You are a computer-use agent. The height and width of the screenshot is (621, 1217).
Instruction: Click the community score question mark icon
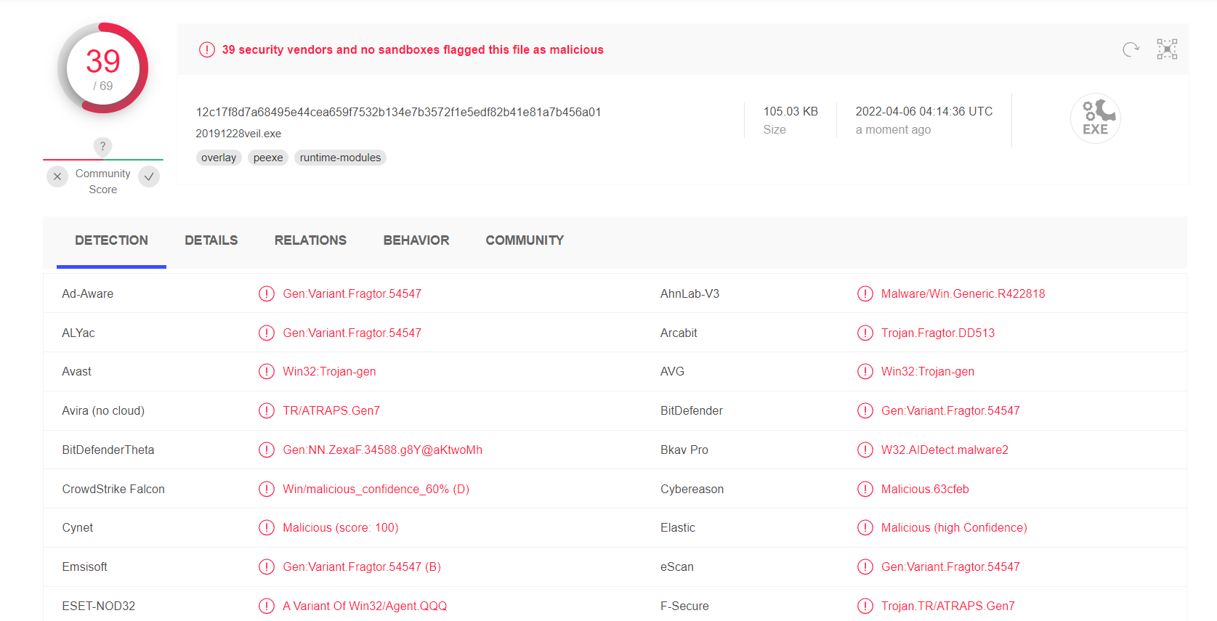[x=103, y=146]
